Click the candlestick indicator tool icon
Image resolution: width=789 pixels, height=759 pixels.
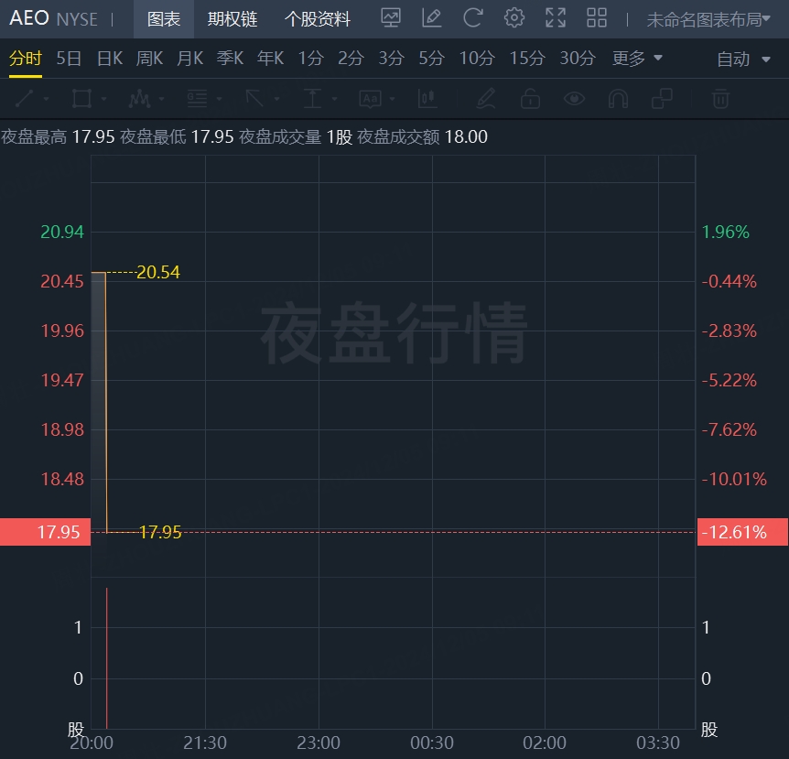tap(427, 99)
